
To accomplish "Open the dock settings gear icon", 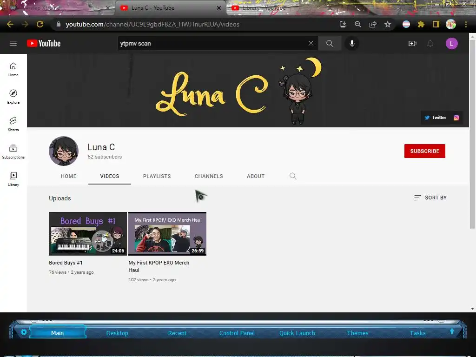I will pyautogui.click(x=24, y=332).
